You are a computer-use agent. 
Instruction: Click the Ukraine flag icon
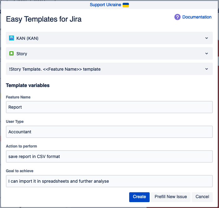126,5
